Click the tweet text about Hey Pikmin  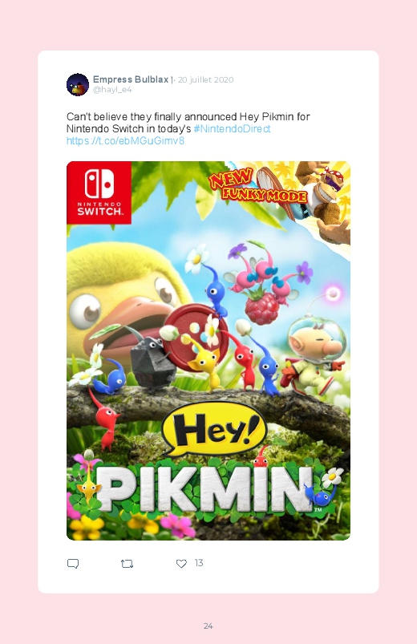coord(188,123)
